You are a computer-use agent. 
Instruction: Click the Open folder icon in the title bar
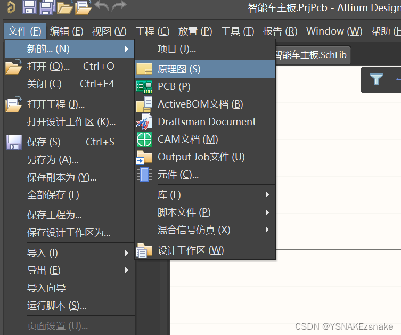65,7
